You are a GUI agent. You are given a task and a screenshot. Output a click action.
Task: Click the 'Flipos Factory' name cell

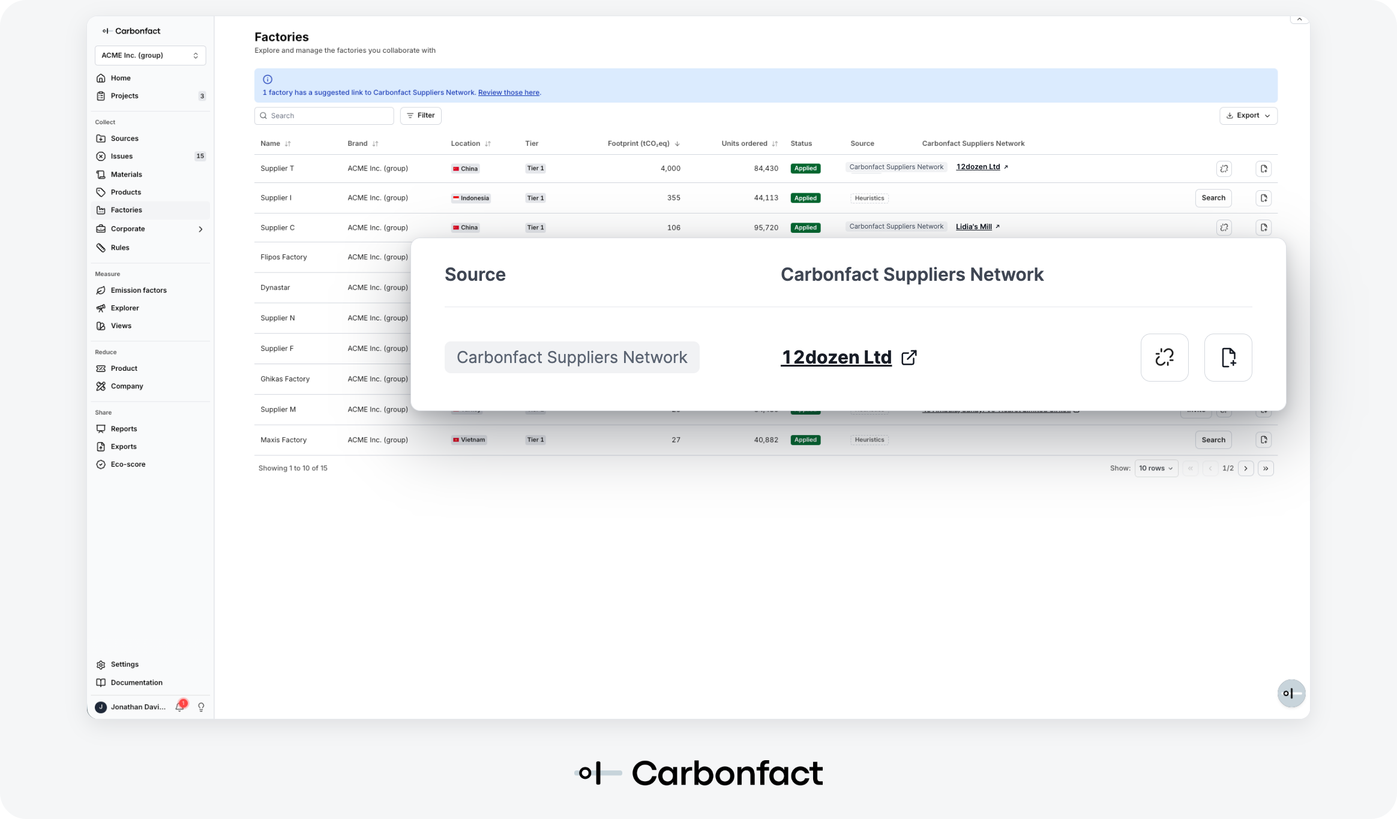click(284, 257)
